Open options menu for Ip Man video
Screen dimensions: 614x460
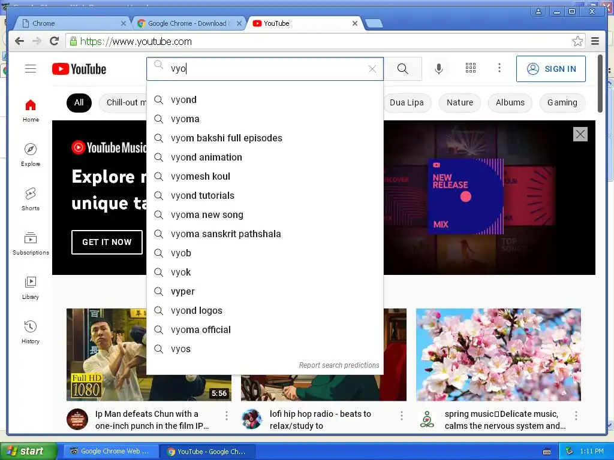tap(226, 416)
